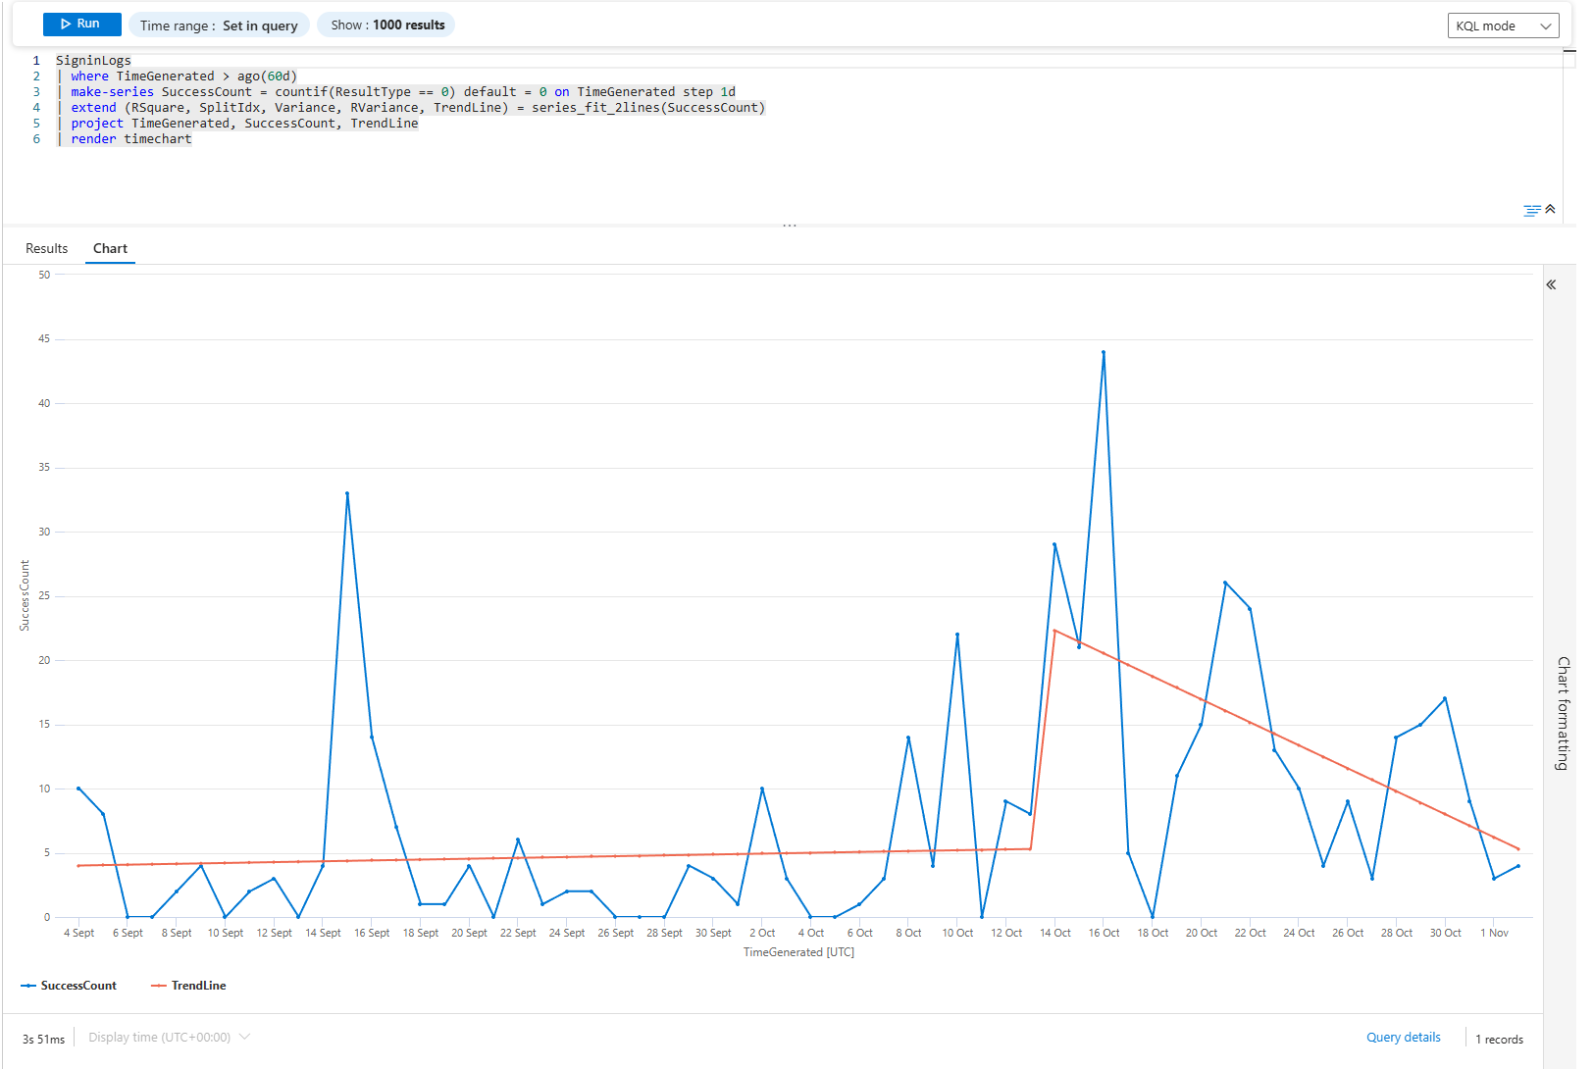Open panel via vertical Chart formatting label

tap(1563, 712)
